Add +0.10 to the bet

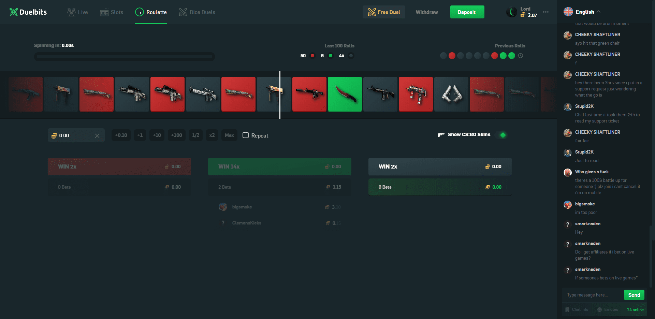(121, 135)
